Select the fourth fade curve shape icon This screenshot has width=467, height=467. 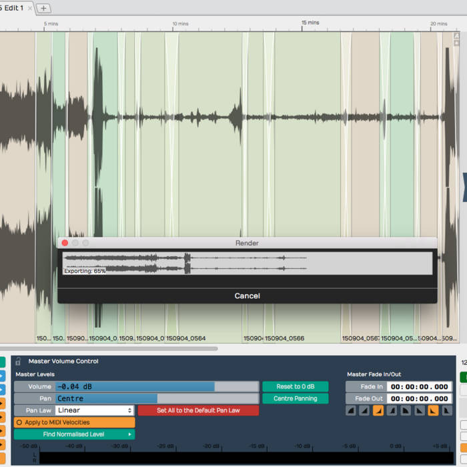(x=392, y=411)
